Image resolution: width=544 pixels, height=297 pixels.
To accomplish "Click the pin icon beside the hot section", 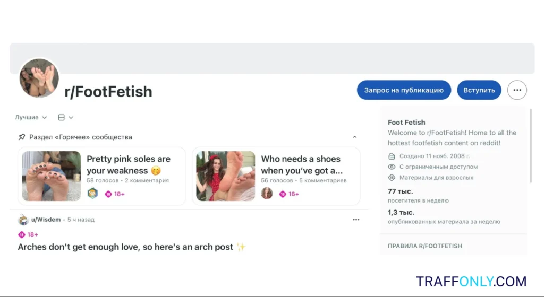I will (x=22, y=137).
